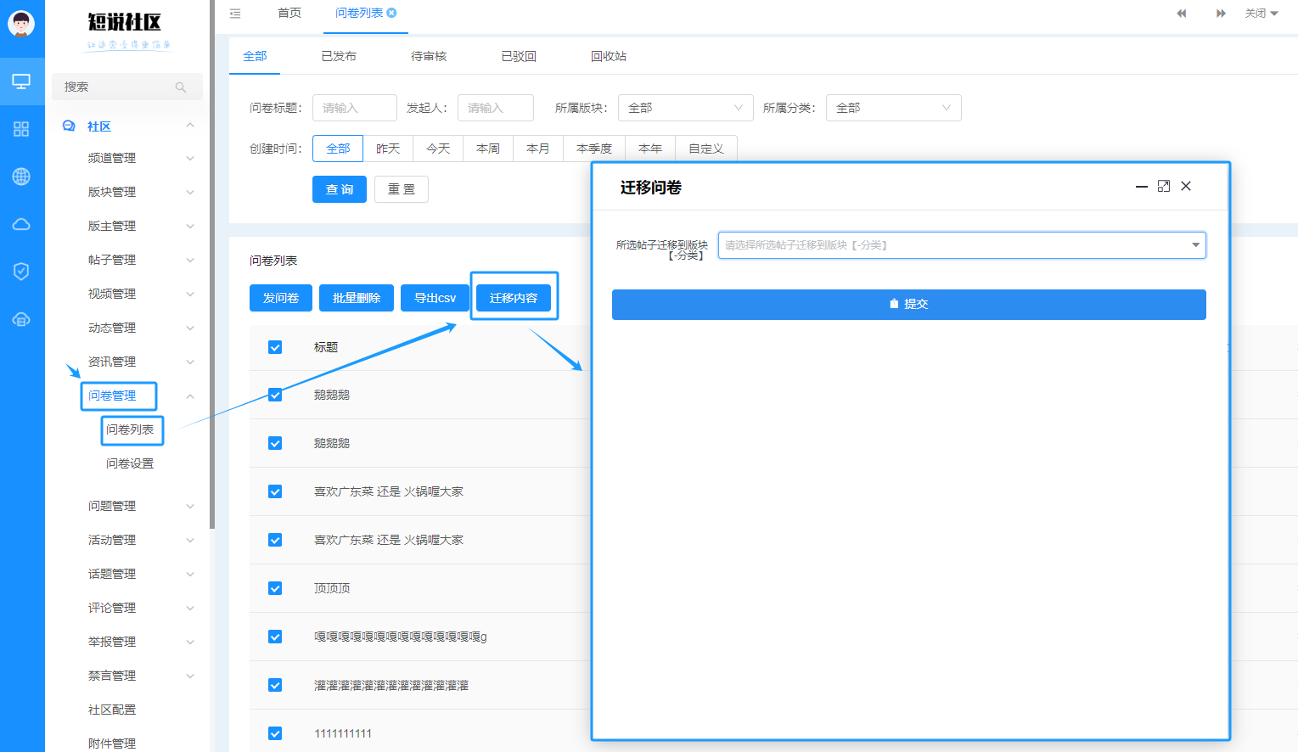Switch to the 已发布 tab

point(339,56)
